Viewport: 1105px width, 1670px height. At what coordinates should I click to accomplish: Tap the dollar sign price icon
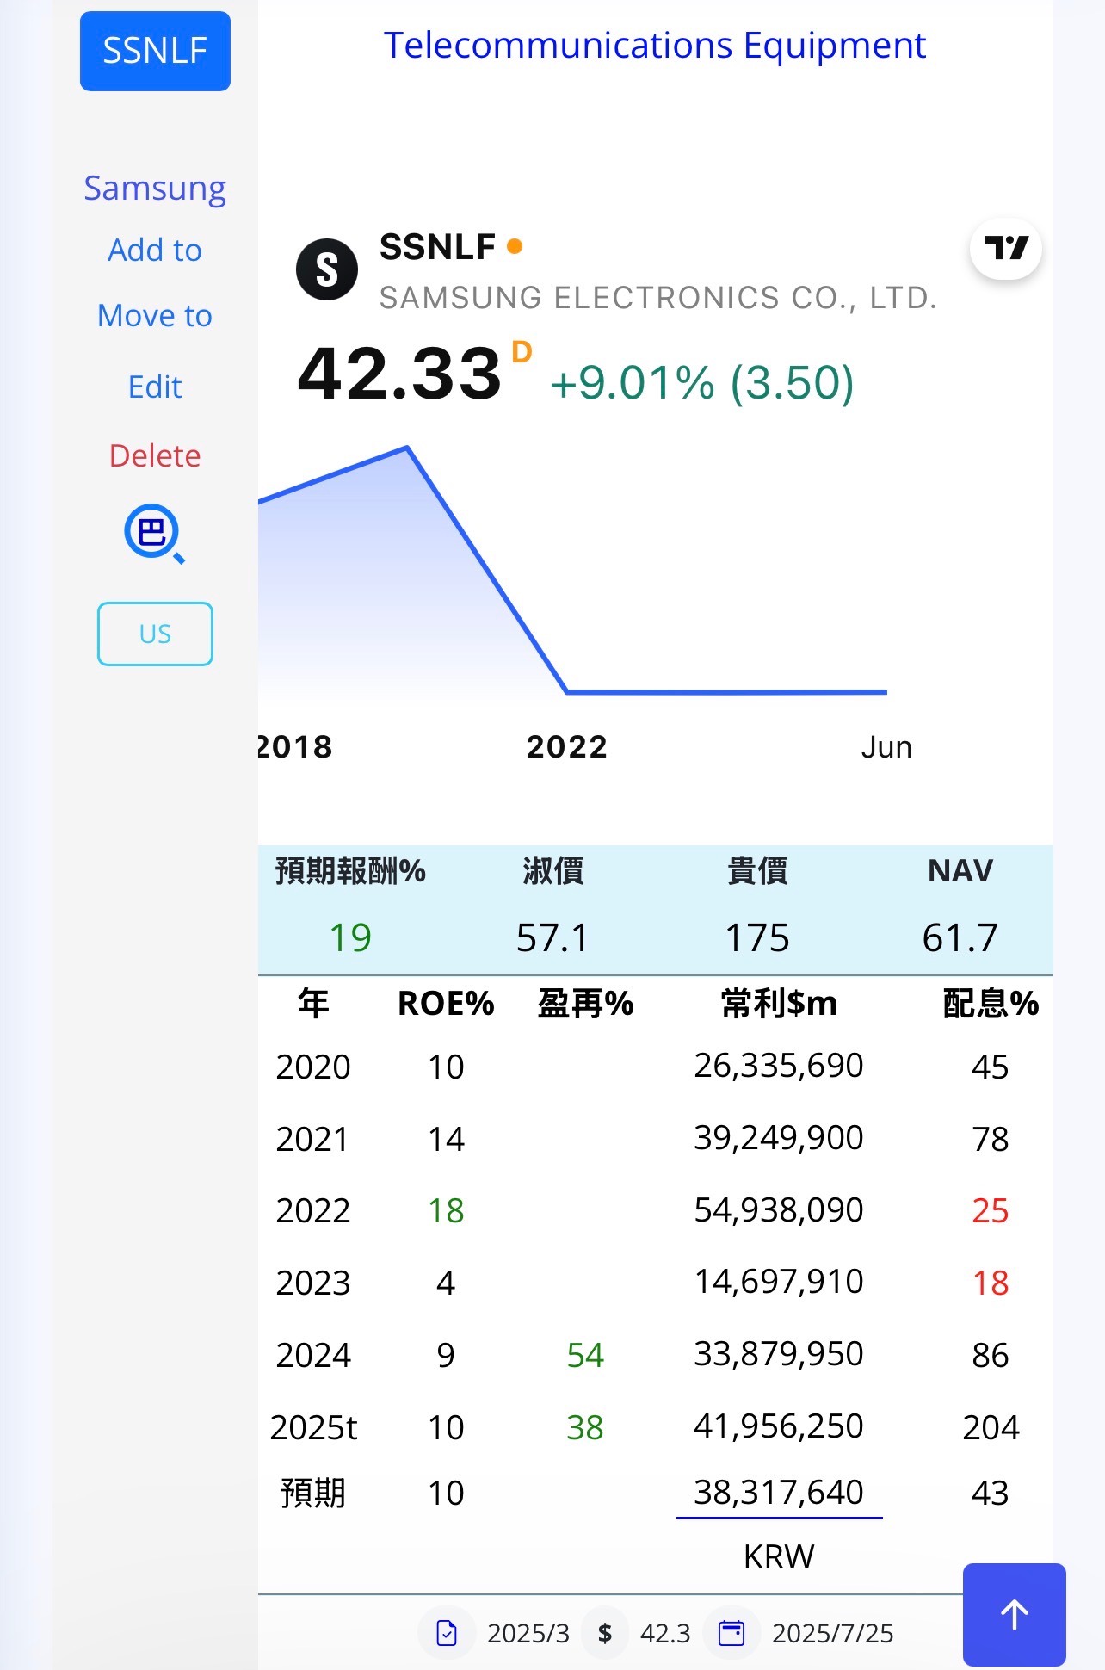[605, 1633]
